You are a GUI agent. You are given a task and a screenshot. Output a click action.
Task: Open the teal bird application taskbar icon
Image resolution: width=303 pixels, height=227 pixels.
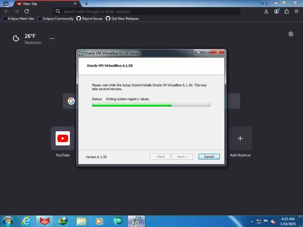[x=118, y=221]
